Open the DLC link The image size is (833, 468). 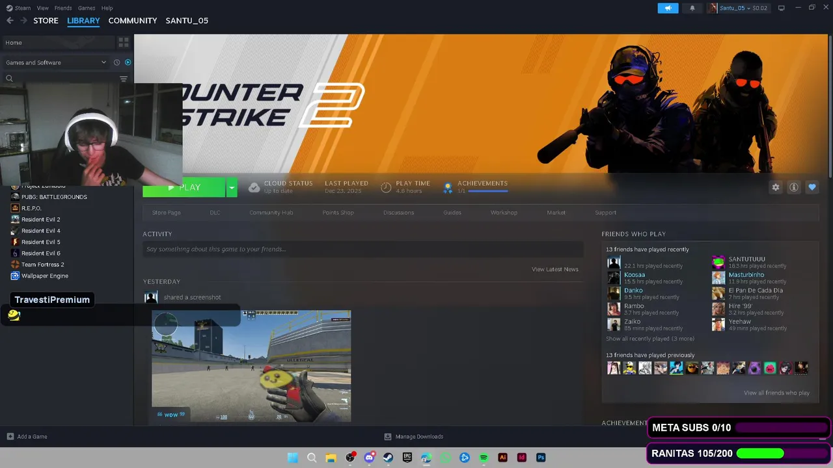pyautogui.click(x=215, y=213)
